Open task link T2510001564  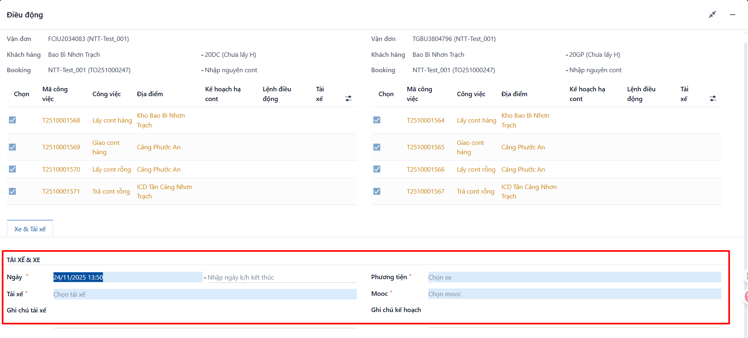426,121
